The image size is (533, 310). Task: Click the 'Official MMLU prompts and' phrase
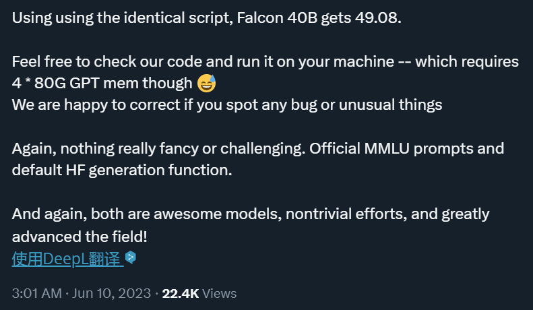tap(406, 149)
